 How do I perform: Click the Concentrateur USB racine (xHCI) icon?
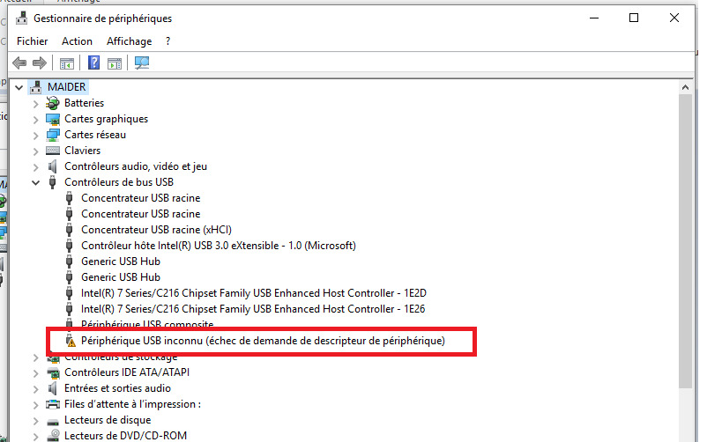[x=69, y=230]
